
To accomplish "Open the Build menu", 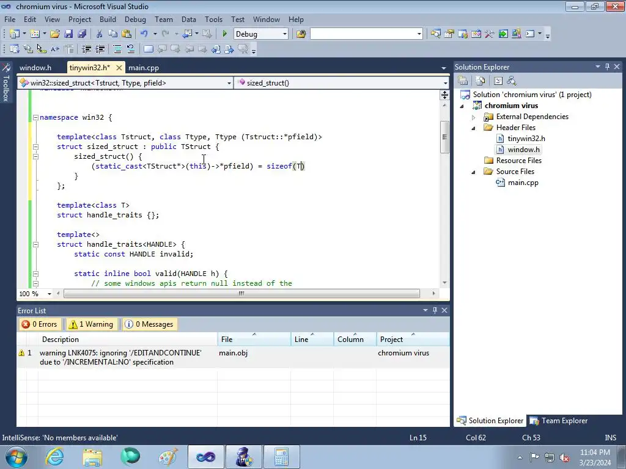I will (x=108, y=19).
